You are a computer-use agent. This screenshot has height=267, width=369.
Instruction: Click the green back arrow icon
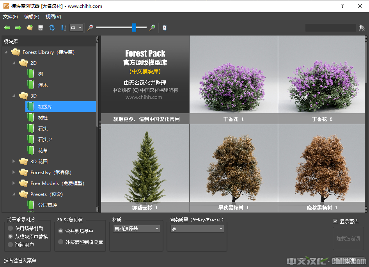(7, 28)
